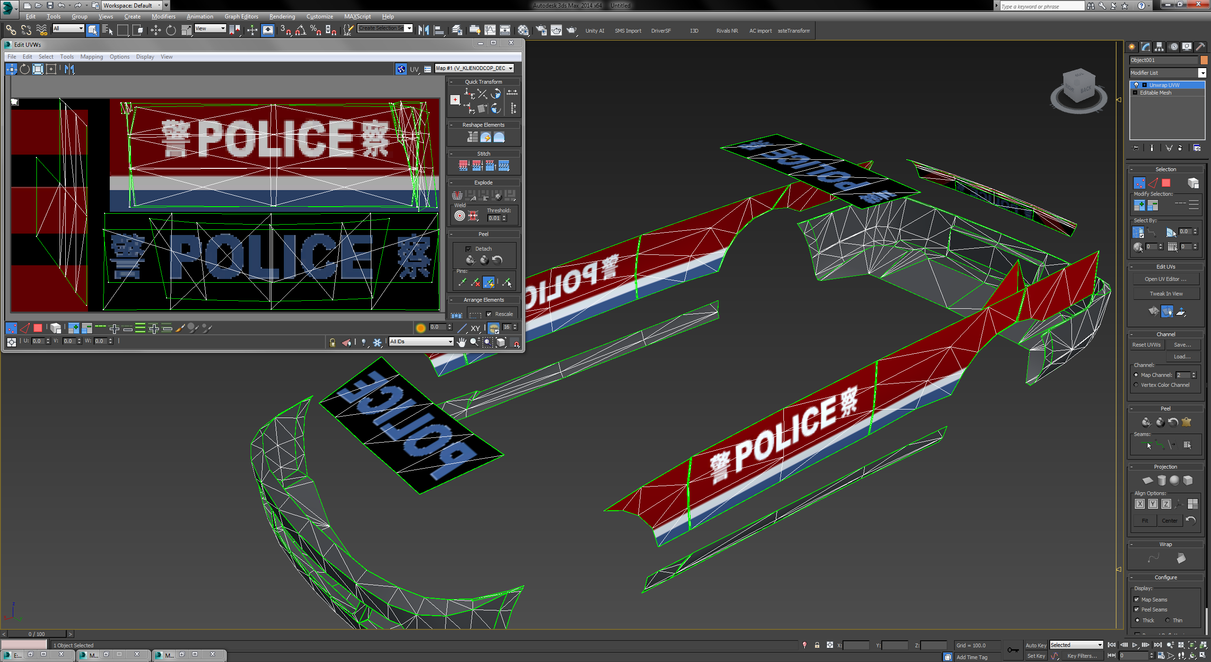Screen dimensions: 1211x662
Task: Toggle the Detach checkbox in Peel rollout
Action: pos(468,249)
